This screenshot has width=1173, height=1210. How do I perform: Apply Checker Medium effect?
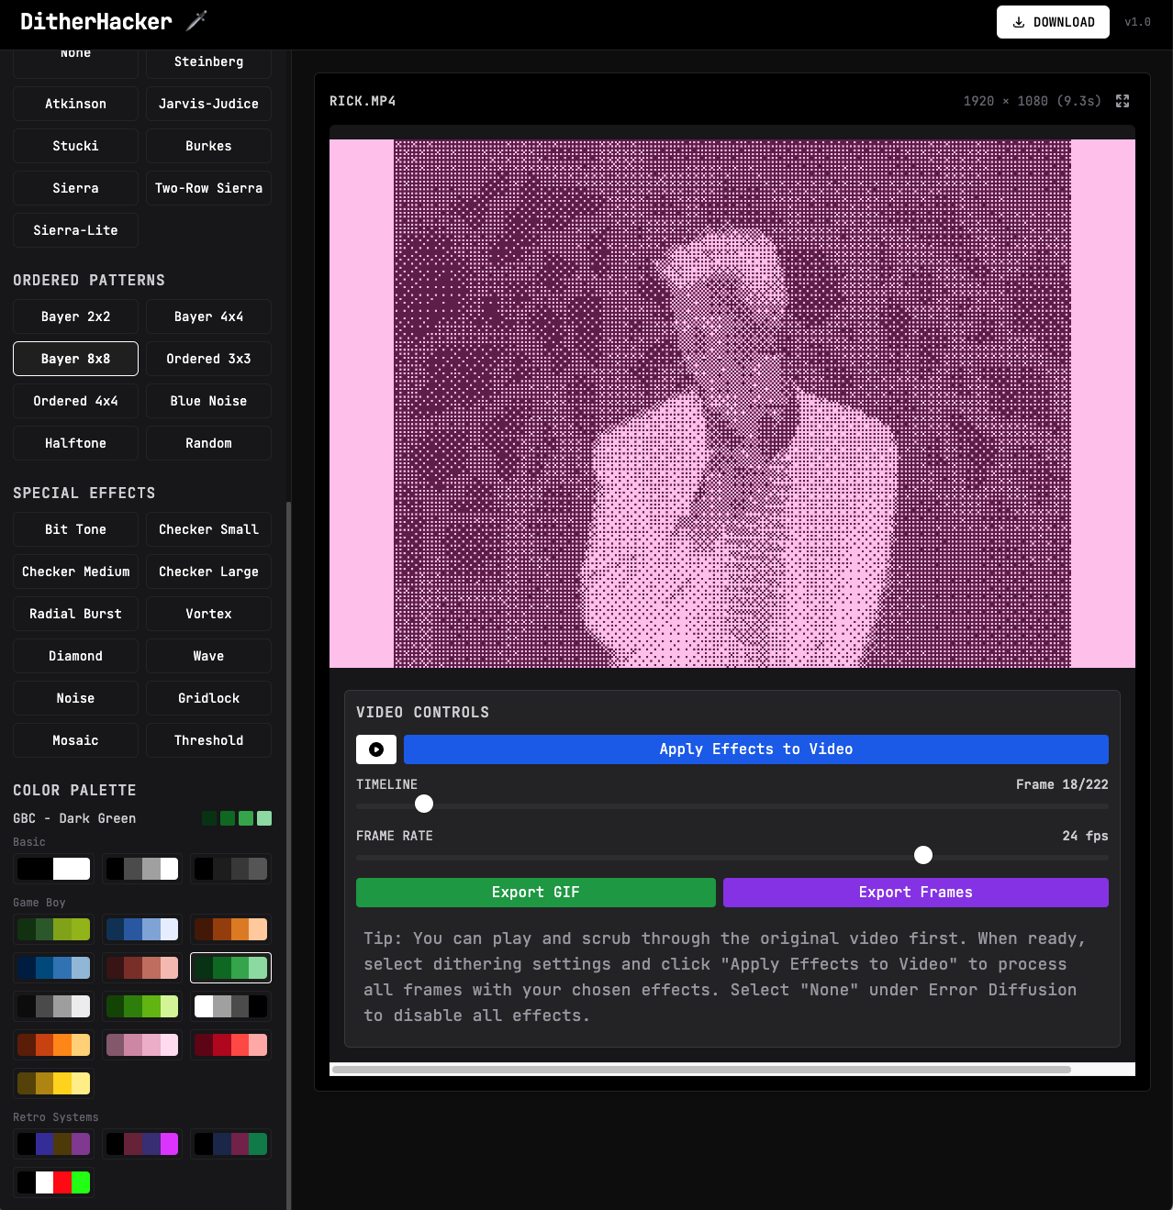(75, 572)
